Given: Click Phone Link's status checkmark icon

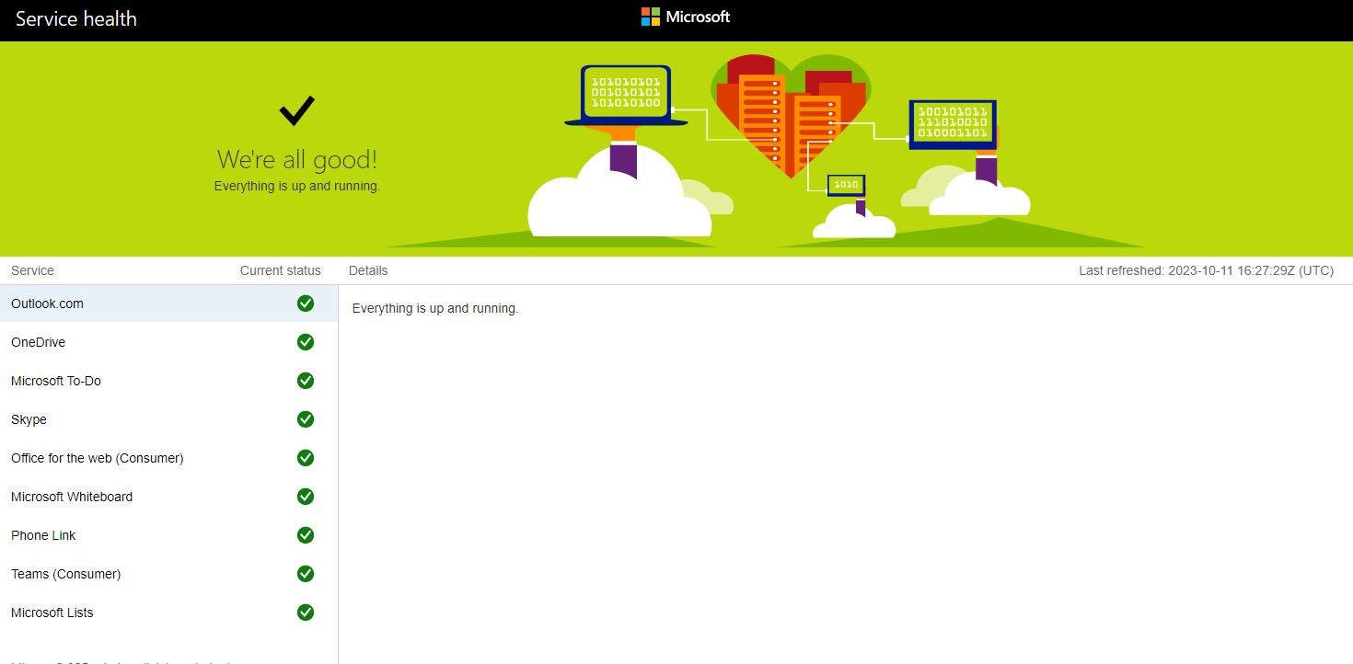Looking at the screenshot, I should (x=305, y=534).
